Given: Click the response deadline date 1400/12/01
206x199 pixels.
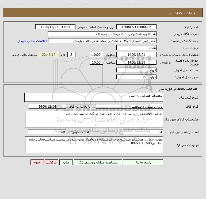Looking at the screenshot, I should (x=136, y=55).
